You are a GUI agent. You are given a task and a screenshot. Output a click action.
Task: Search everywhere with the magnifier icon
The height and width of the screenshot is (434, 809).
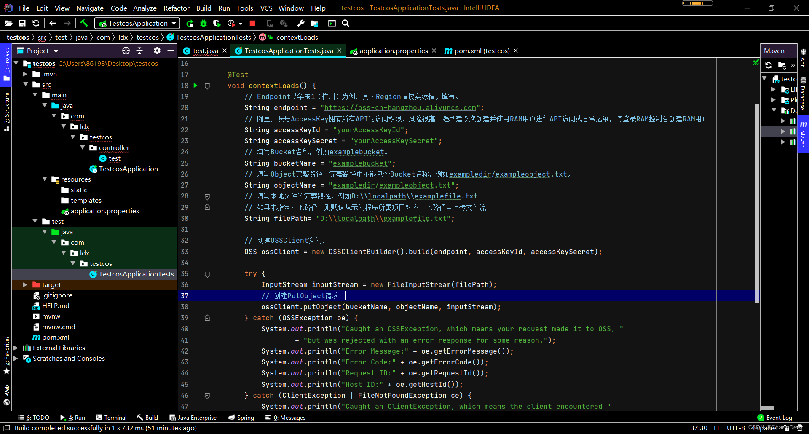[346, 24]
